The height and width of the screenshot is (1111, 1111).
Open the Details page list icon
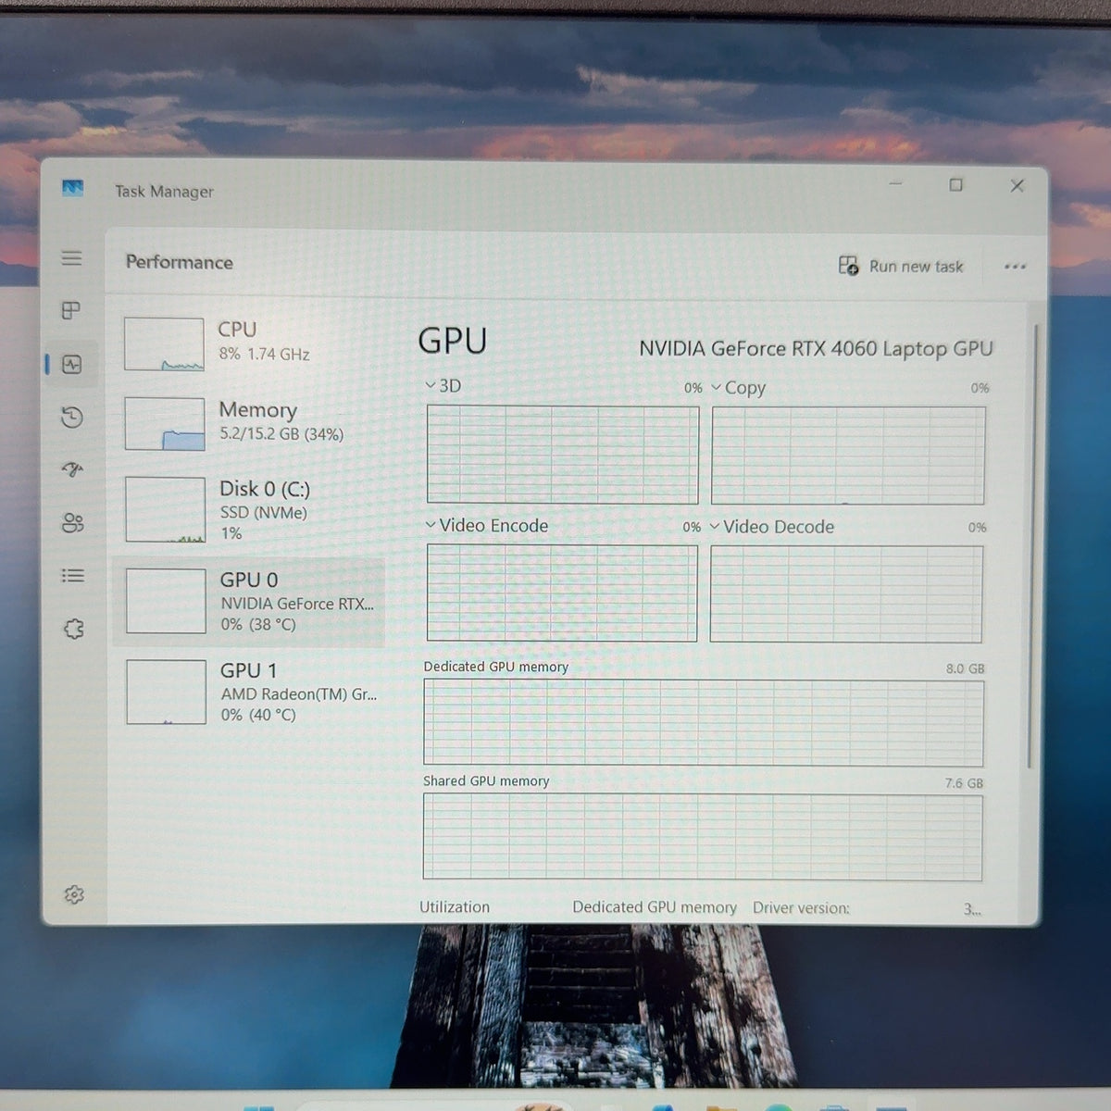72,576
